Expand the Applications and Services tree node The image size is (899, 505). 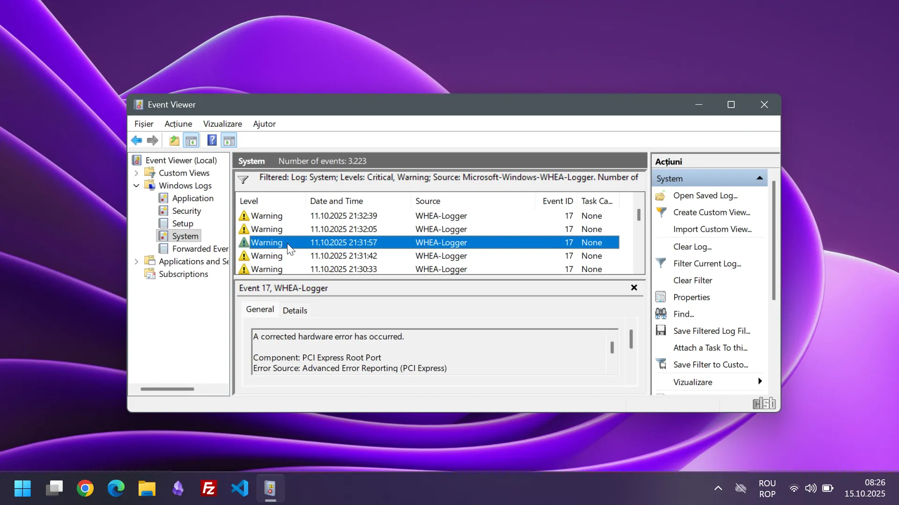point(136,261)
